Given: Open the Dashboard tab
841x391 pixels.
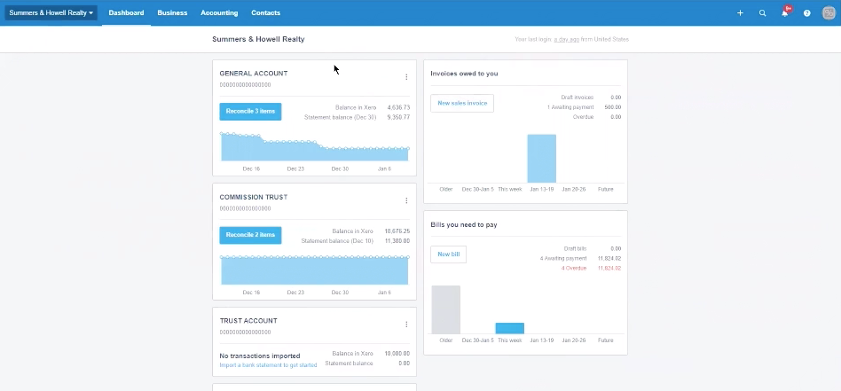Looking at the screenshot, I should (x=126, y=13).
